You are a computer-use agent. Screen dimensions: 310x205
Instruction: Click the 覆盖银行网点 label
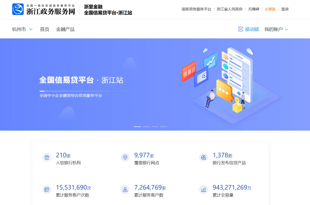point(147,163)
